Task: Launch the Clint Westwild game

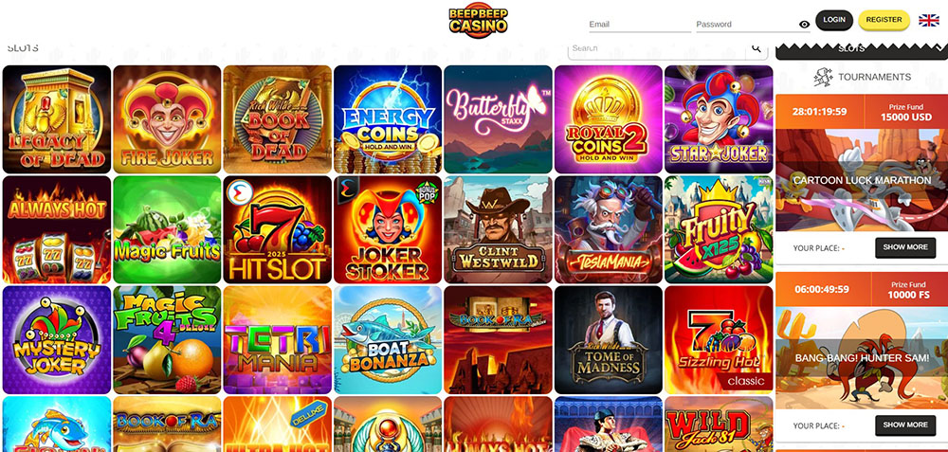Action: click(x=499, y=229)
